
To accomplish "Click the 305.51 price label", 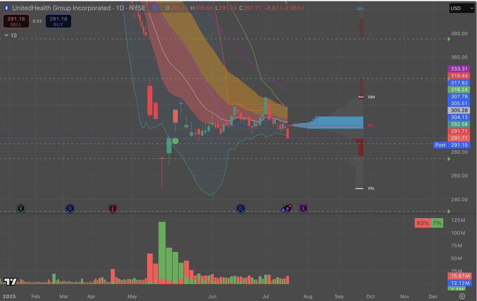I will point(459,103).
